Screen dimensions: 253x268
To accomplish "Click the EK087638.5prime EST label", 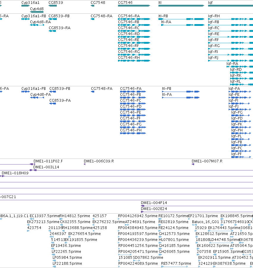I will pos(229,264).
